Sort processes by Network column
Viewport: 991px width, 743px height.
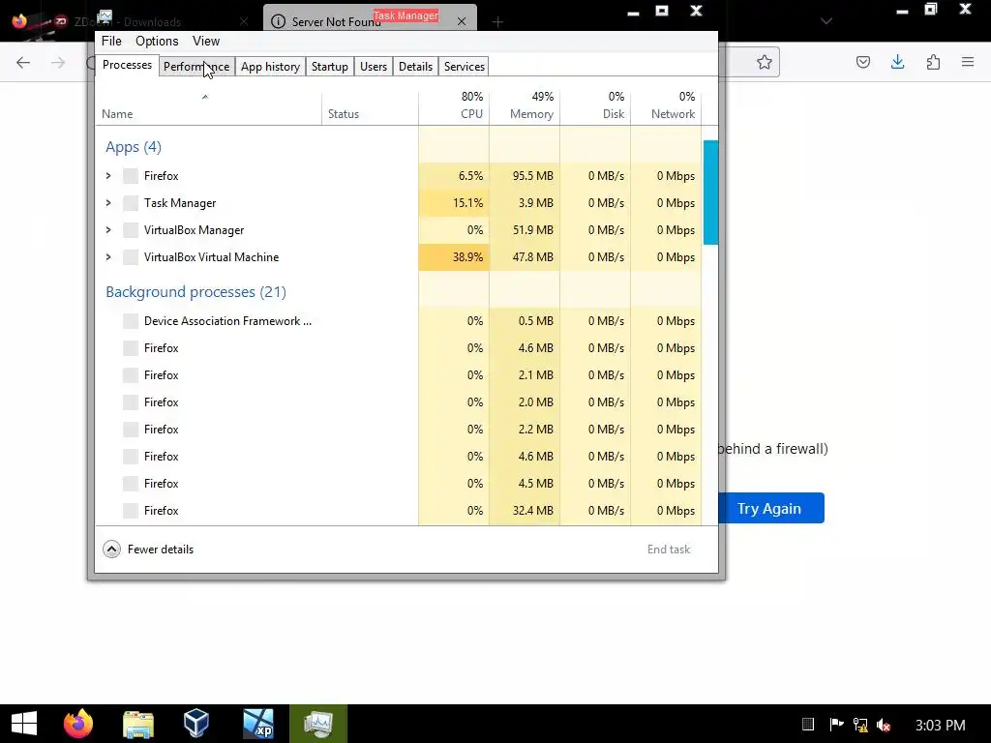coord(666,107)
